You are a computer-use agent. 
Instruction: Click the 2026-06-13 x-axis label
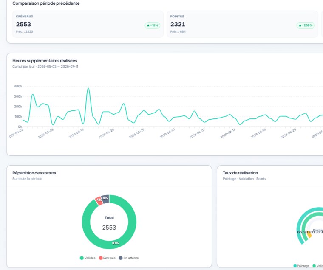tap(228, 133)
